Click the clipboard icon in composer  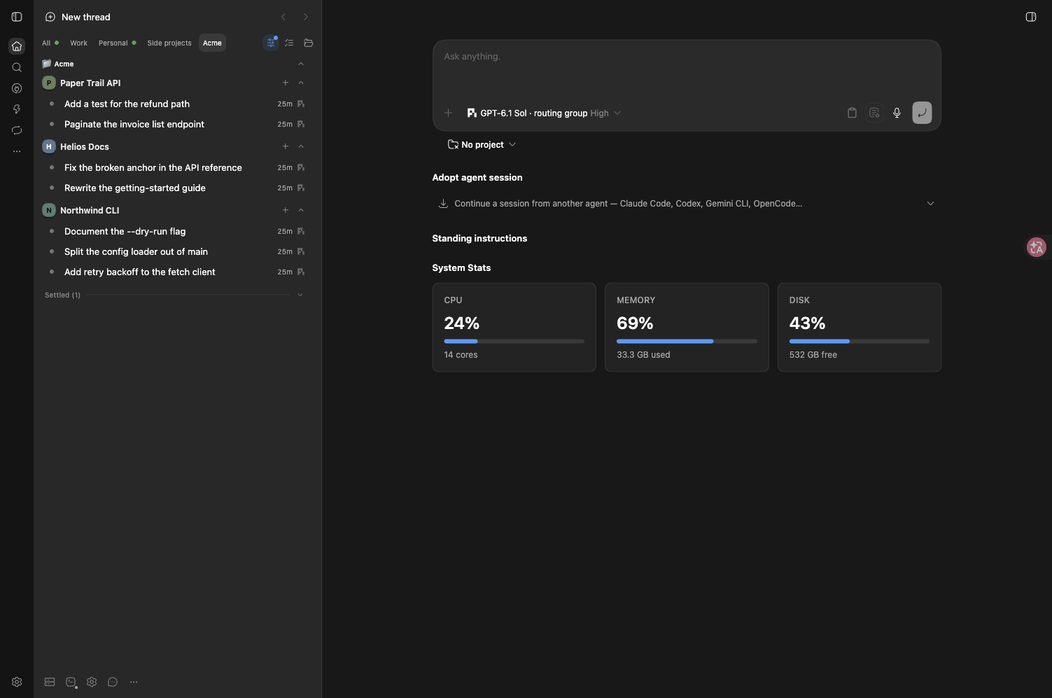pos(852,113)
